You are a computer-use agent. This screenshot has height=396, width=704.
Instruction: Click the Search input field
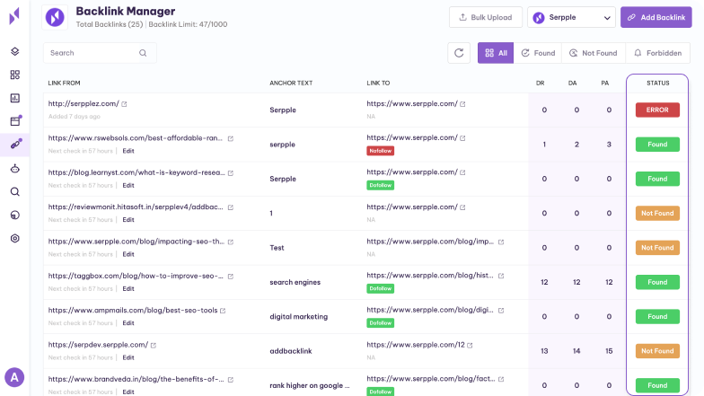[100, 53]
